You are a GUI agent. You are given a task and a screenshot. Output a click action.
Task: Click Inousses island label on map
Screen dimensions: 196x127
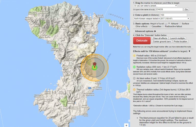click(114, 25)
